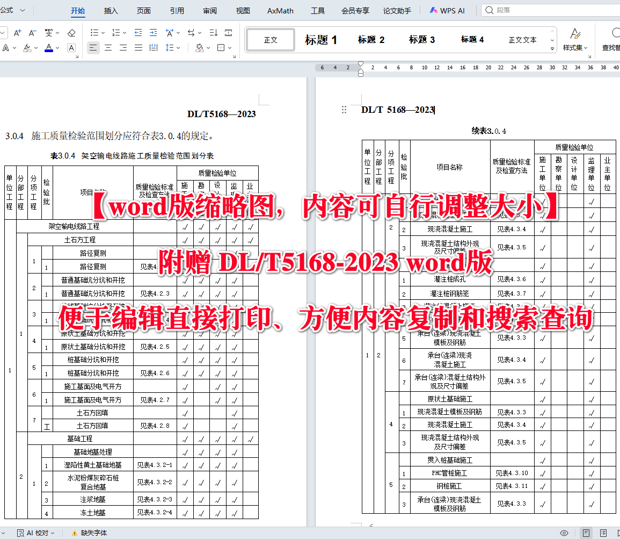Open the 引用 tab

pos(177,11)
